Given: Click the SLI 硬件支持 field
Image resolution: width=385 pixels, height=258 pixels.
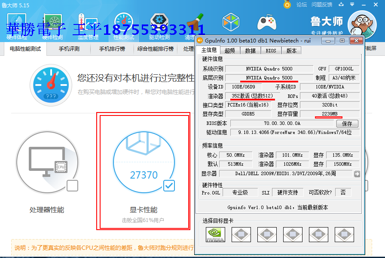Looking at the screenshot, I should pyautogui.click(x=287, y=192).
